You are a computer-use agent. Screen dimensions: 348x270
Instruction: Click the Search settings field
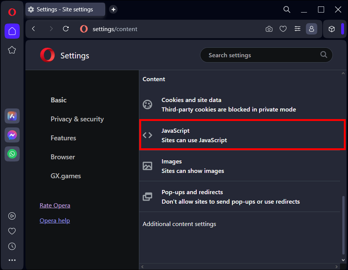pos(262,55)
